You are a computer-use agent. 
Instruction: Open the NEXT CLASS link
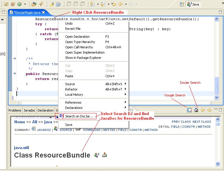[202, 122]
